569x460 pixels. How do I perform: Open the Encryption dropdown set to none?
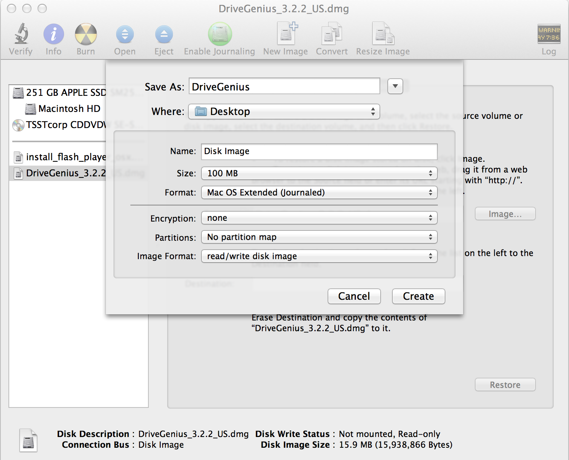[319, 218]
